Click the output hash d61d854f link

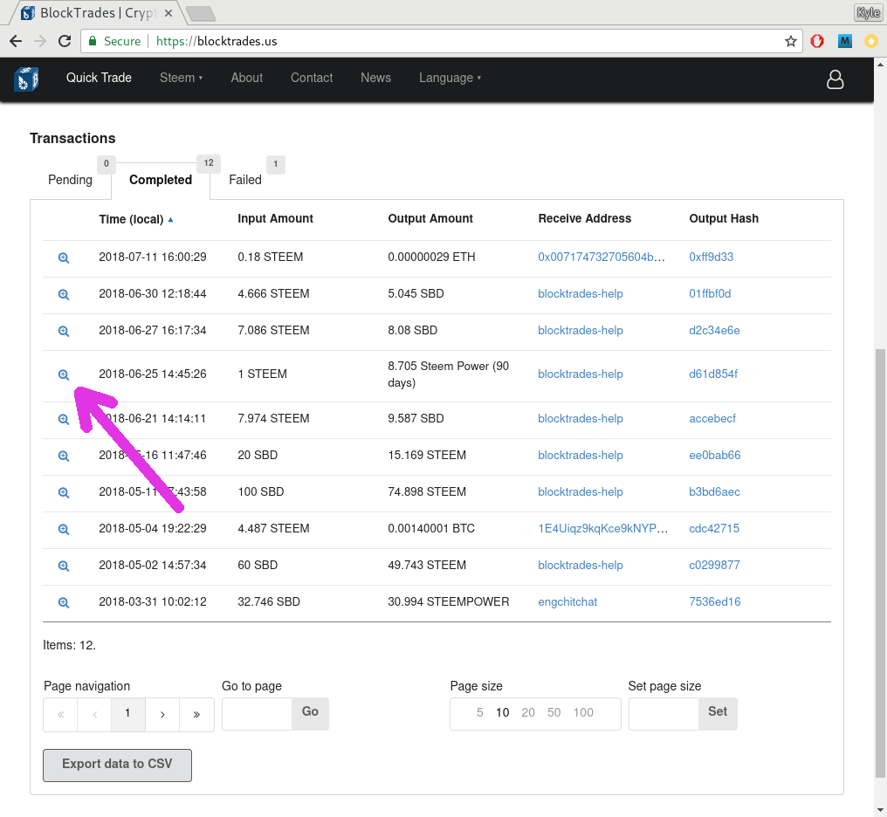(x=713, y=374)
